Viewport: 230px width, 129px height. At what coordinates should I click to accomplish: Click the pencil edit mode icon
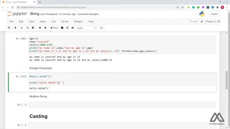tap(202, 21)
